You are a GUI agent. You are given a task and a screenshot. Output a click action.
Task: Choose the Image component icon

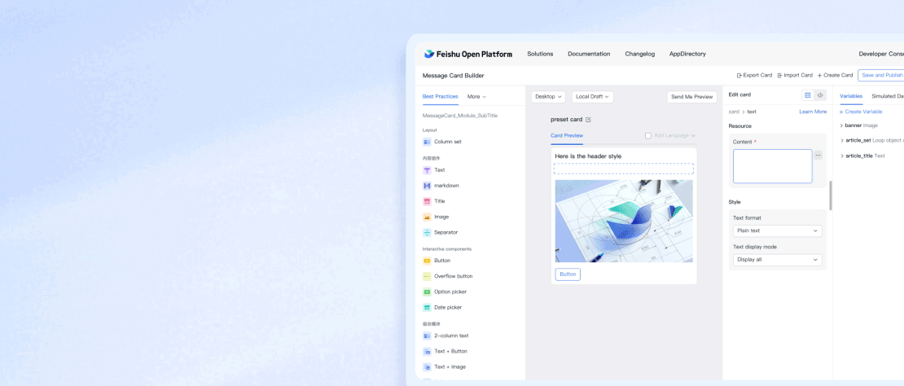click(x=427, y=217)
